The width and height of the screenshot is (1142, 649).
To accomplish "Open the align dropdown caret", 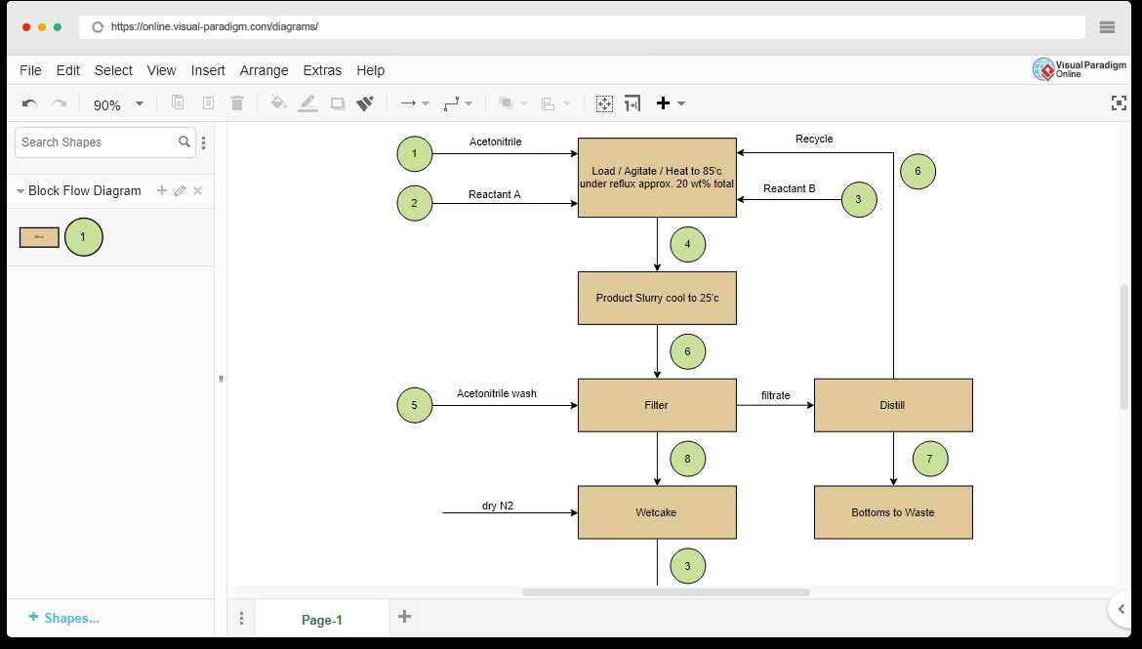I will [567, 103].
